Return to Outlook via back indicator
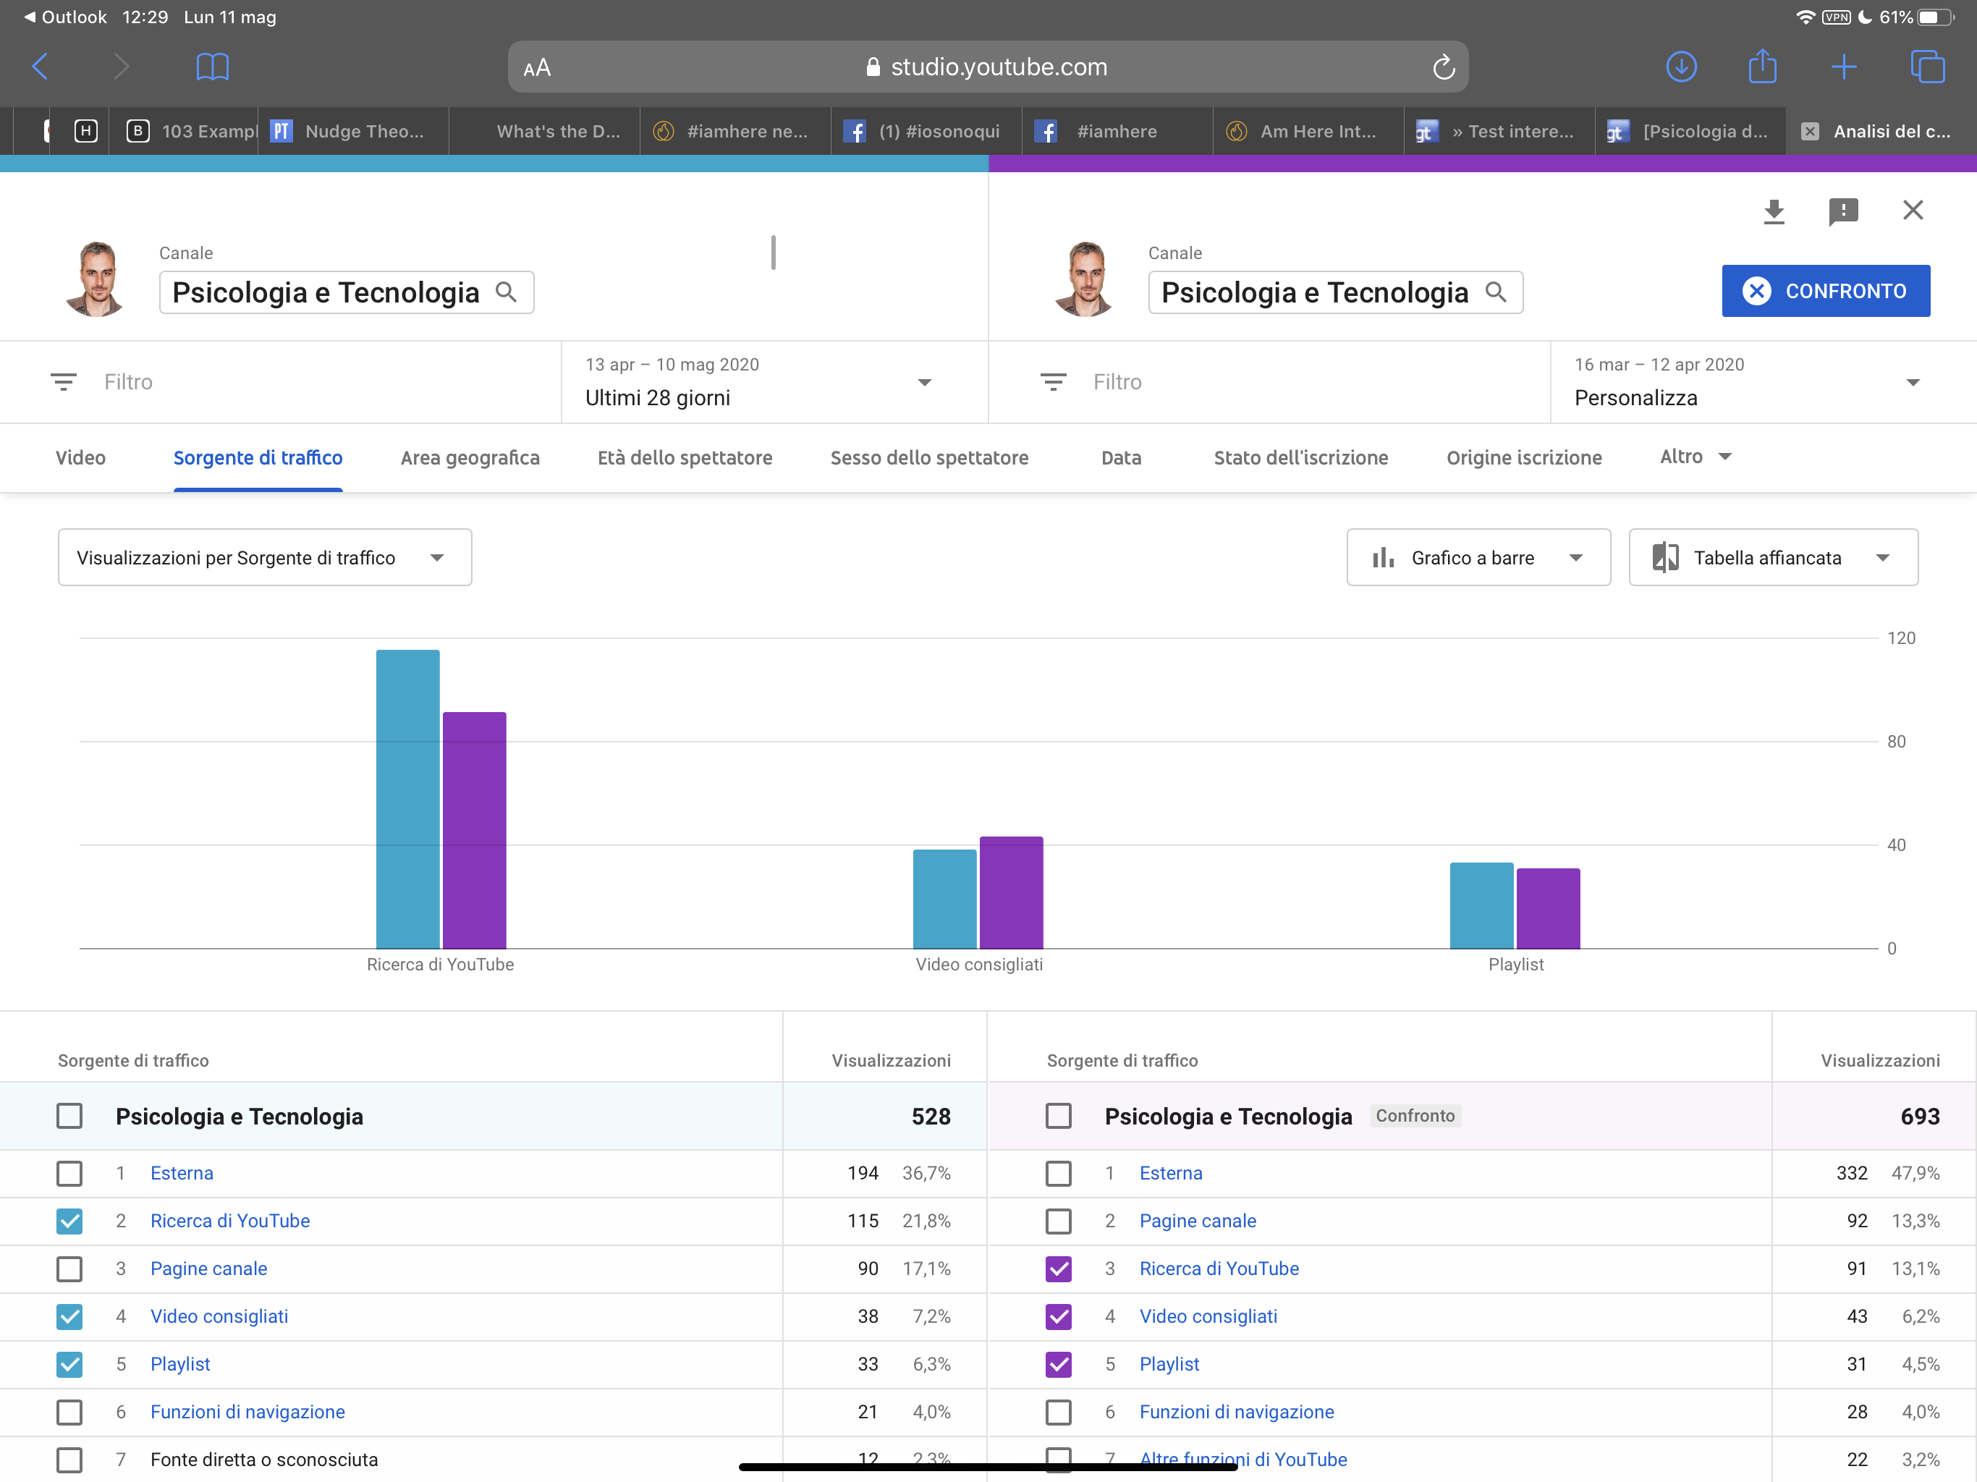 point(64,17)
